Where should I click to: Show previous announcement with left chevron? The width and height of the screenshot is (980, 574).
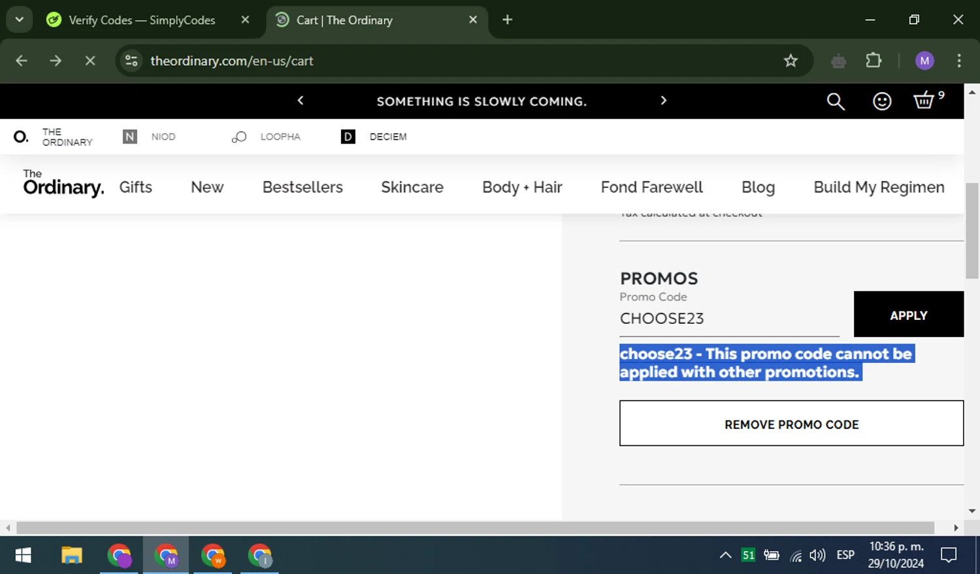[x=301, y=101]
